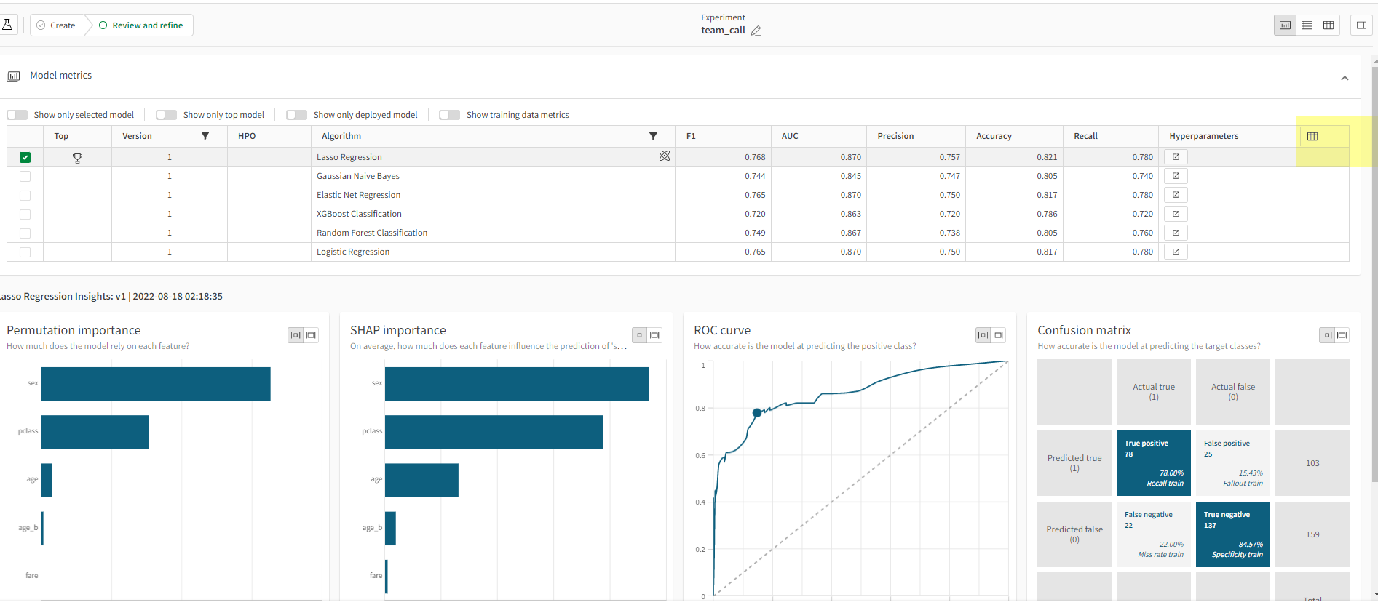Click the threshold point on the ROC curve
Screen dimensions: 1378x605
pos(757,412)
